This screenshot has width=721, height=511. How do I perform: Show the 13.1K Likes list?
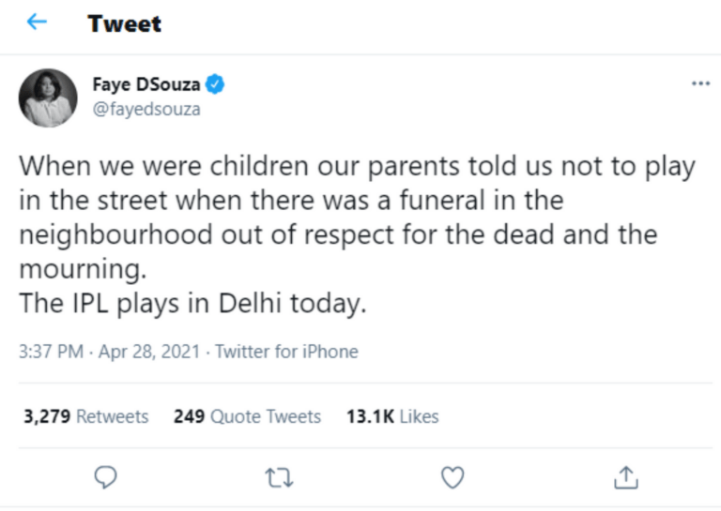(x=391, y=416)
